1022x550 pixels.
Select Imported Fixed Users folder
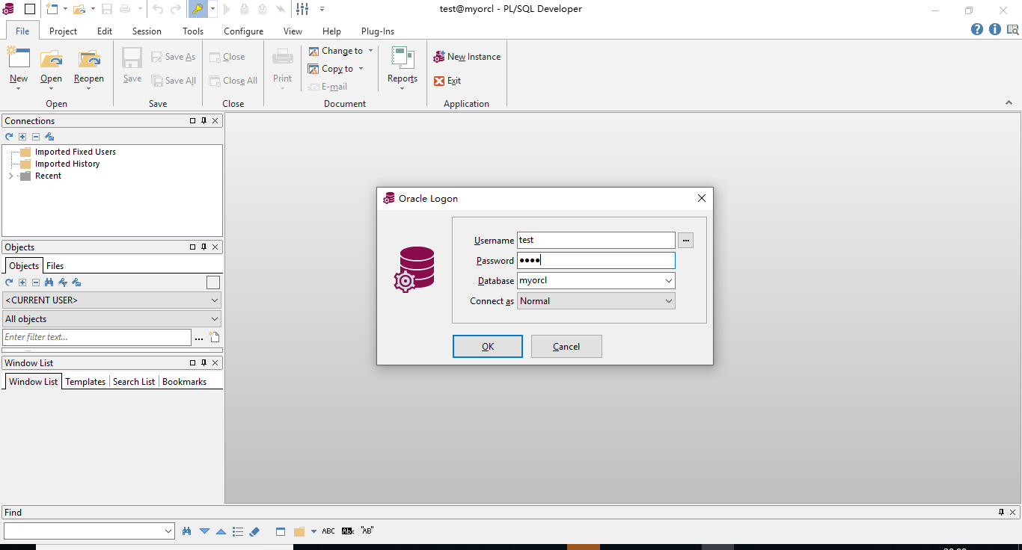pos(76,152)
